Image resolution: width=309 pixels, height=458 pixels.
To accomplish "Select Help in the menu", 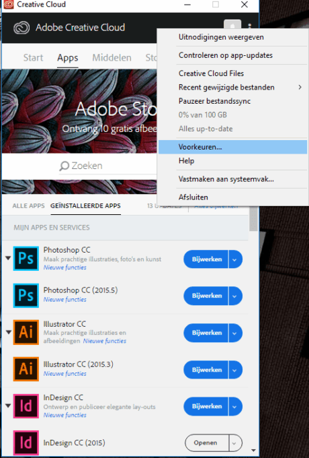I will click(232, 161).
